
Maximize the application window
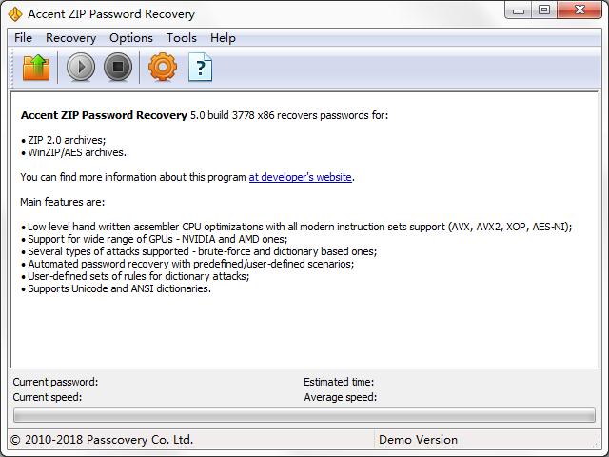click(544, 11)
